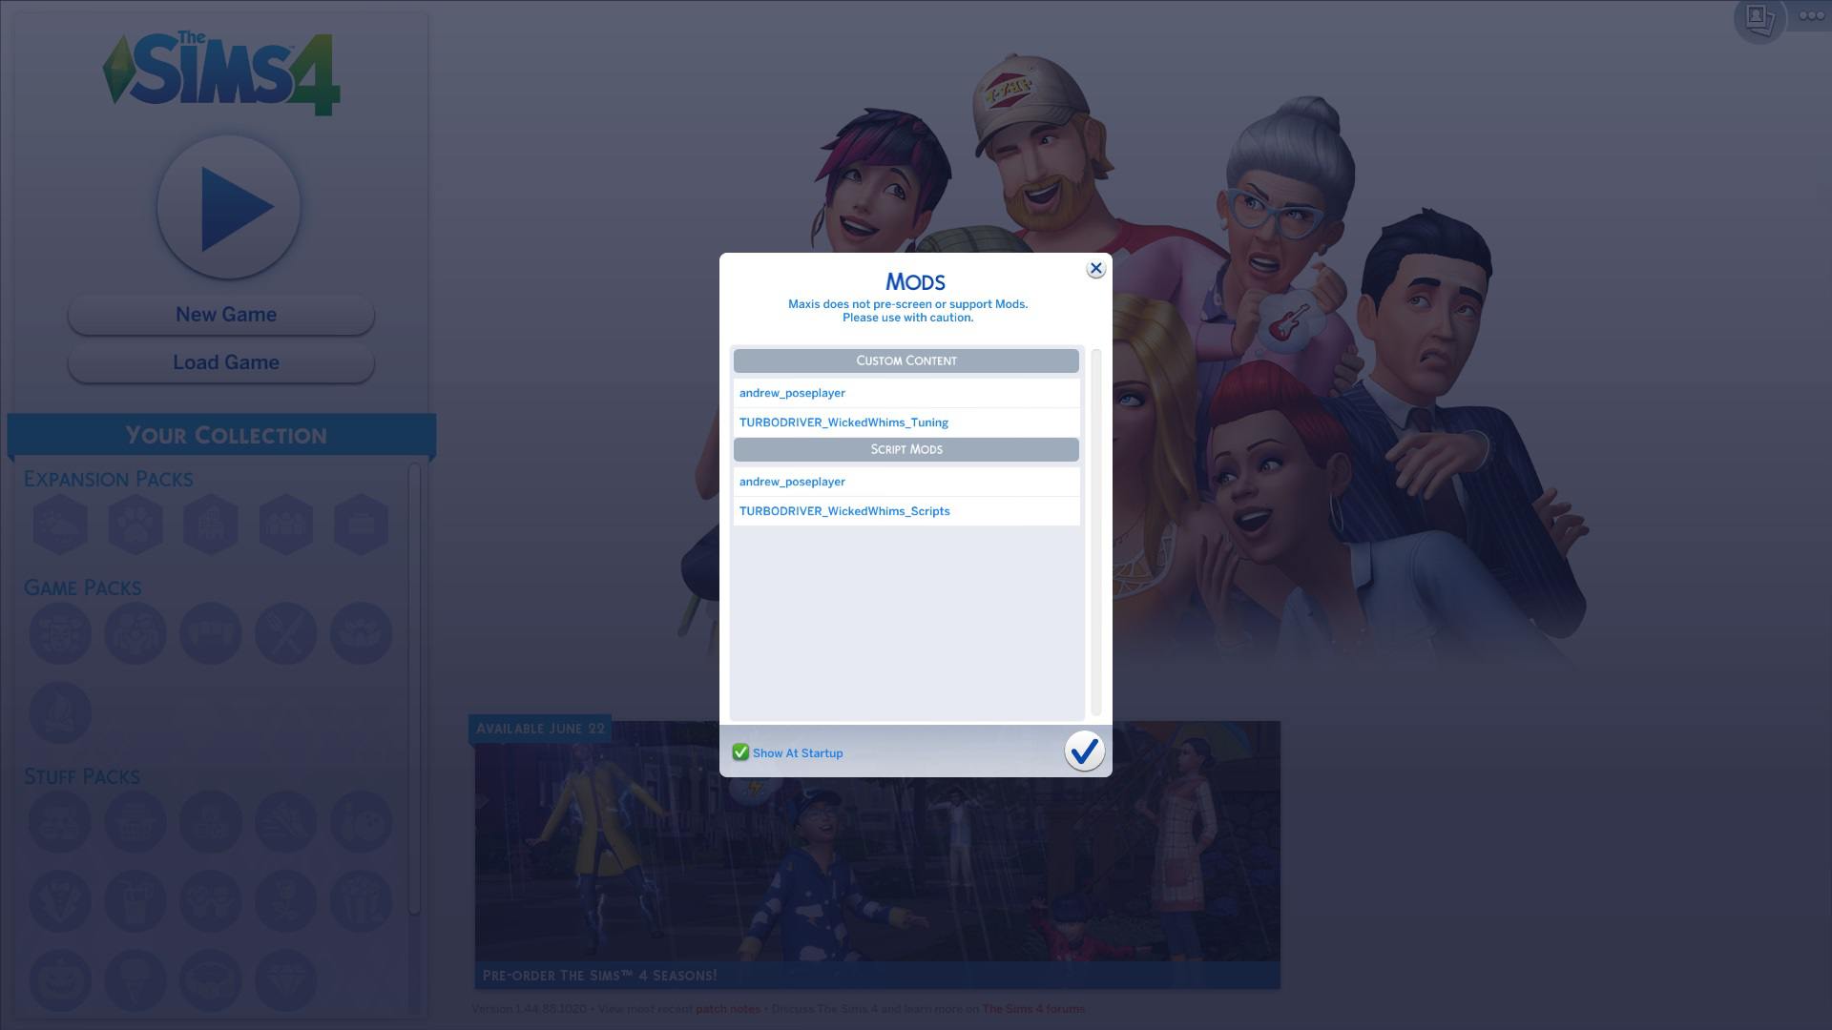This screenshot has width=1832, height=1030.
Task: Open the Your Collection header
Action: point(221,435)
